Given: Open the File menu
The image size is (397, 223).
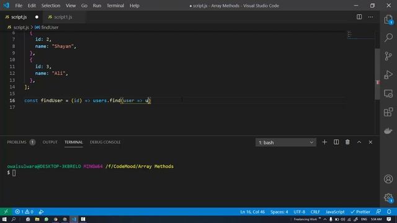Looking at the screenshot, I should click(x=19, y=6).
